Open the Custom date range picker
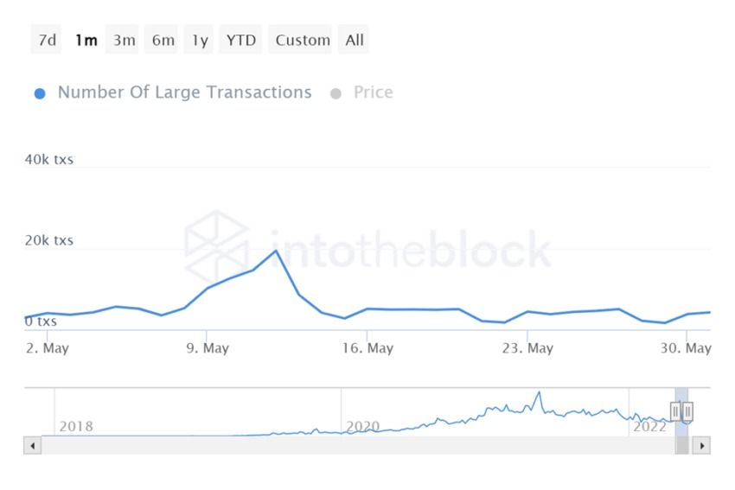Screen dimensions: 735x490 303,40
